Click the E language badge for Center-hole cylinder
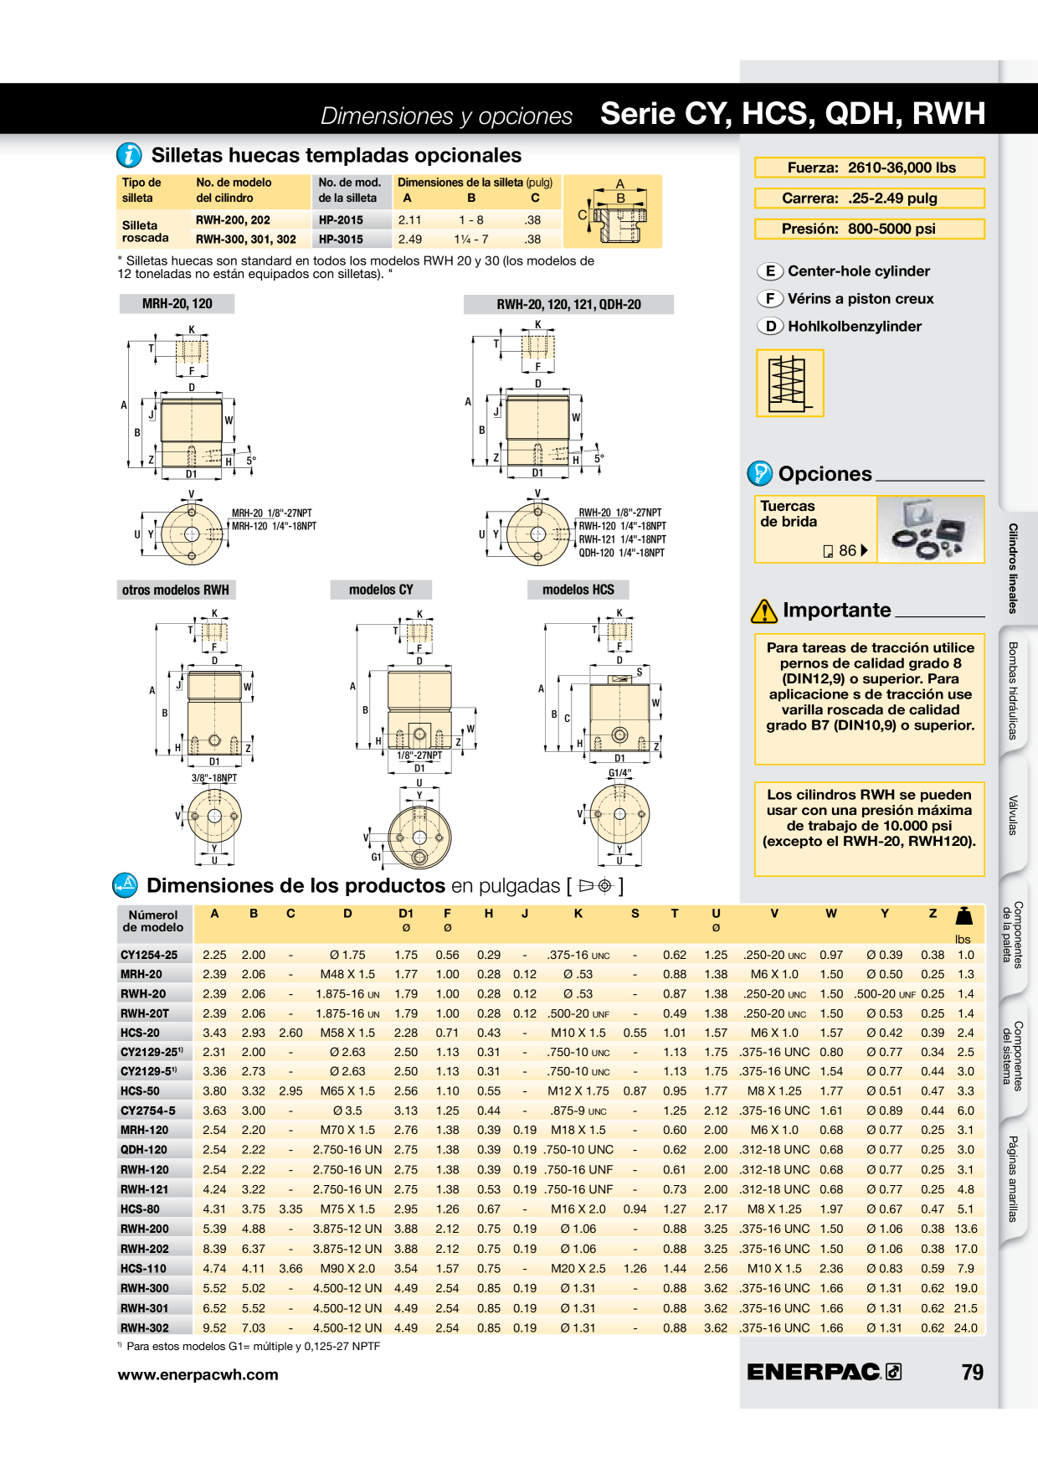 tap(770, 271)
